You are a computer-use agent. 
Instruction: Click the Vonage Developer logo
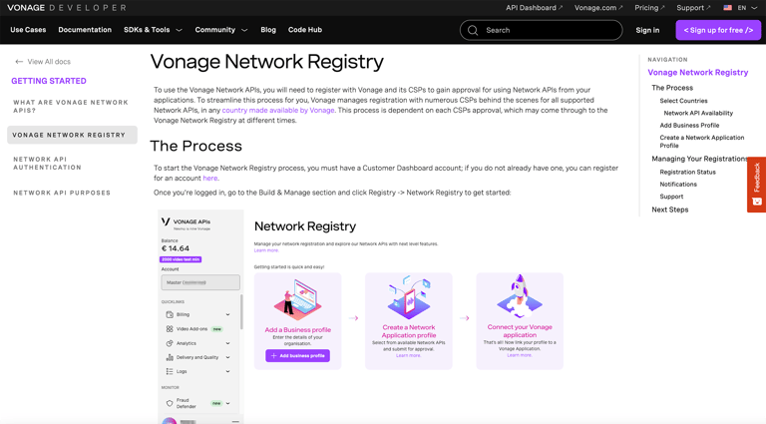(67, 8)
